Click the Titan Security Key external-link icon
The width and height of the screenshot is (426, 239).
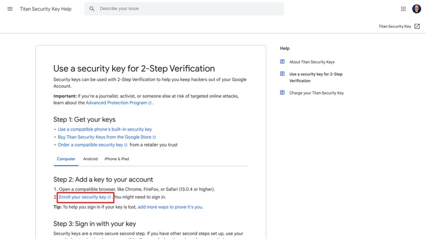(x=417, y=27)
